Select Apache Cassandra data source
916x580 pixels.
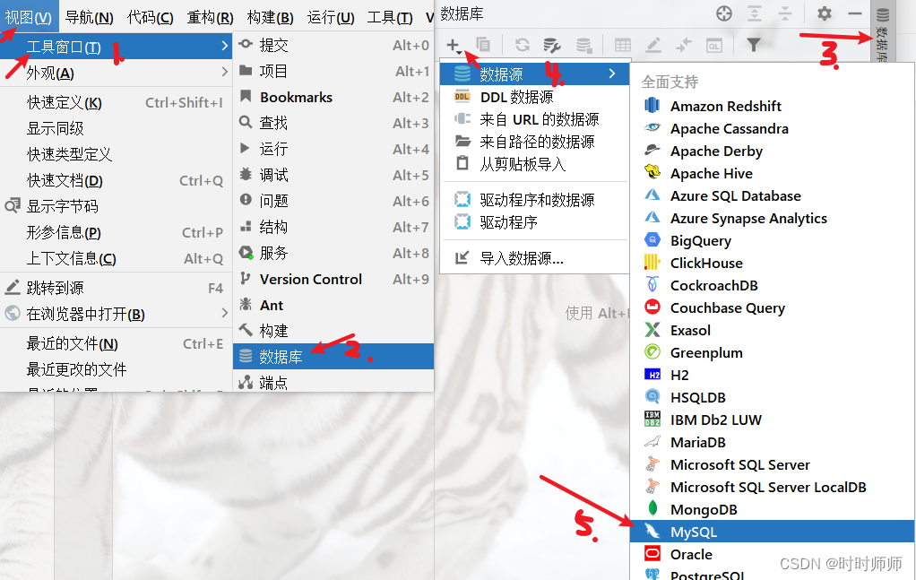click(x=773, y=128)
